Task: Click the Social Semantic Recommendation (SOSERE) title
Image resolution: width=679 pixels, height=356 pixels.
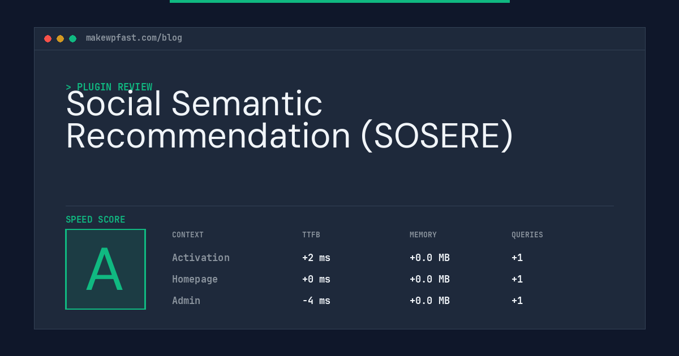Action: (x=290, y=120)
